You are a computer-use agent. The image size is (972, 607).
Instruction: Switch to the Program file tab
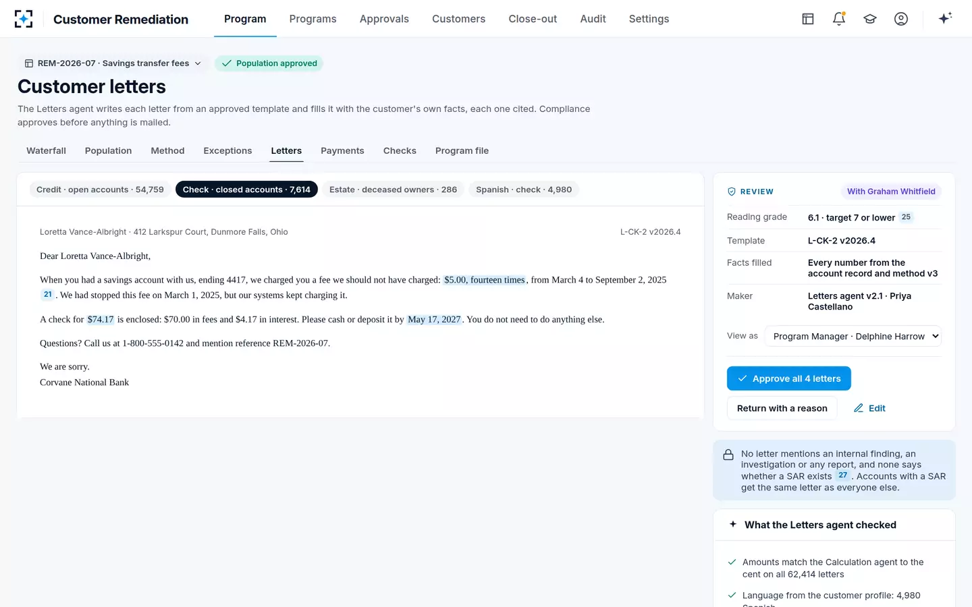(x=462, y=151)
